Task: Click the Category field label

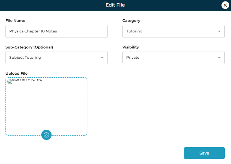Action: coord(131,21)
